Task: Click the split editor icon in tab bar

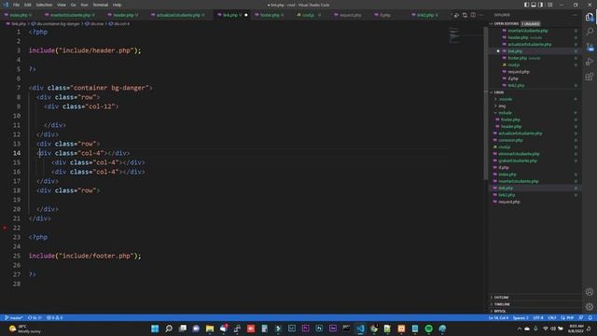Action: [x=473, y=15]
